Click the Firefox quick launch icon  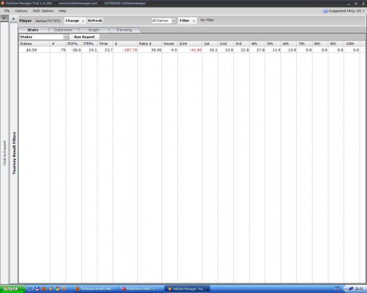tap(44, 289)
